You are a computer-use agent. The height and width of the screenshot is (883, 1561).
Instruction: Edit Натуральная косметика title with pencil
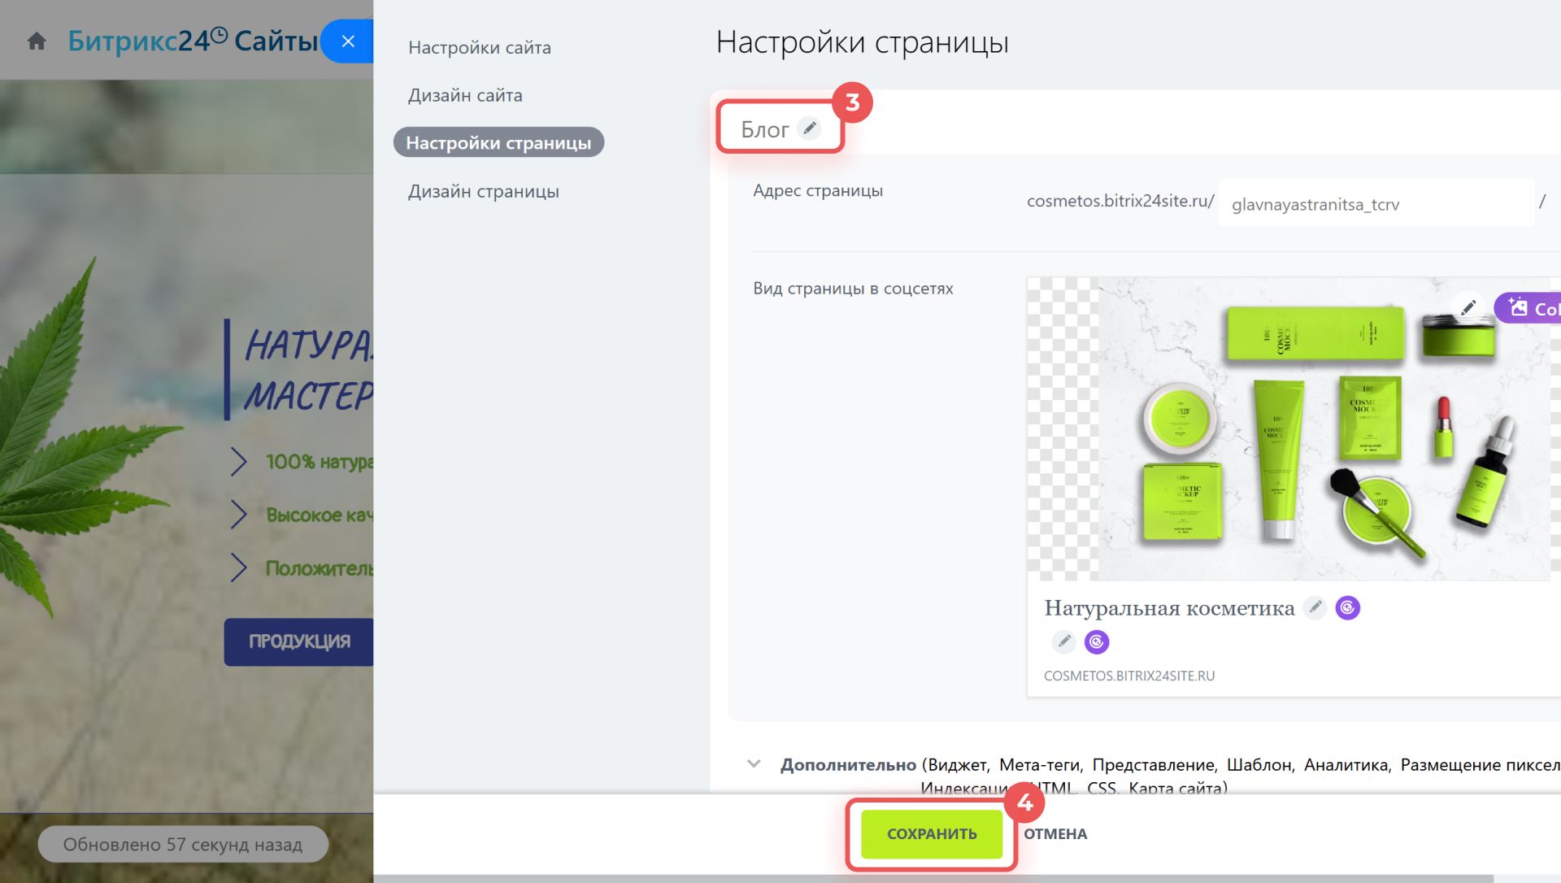coord(1315,607)
